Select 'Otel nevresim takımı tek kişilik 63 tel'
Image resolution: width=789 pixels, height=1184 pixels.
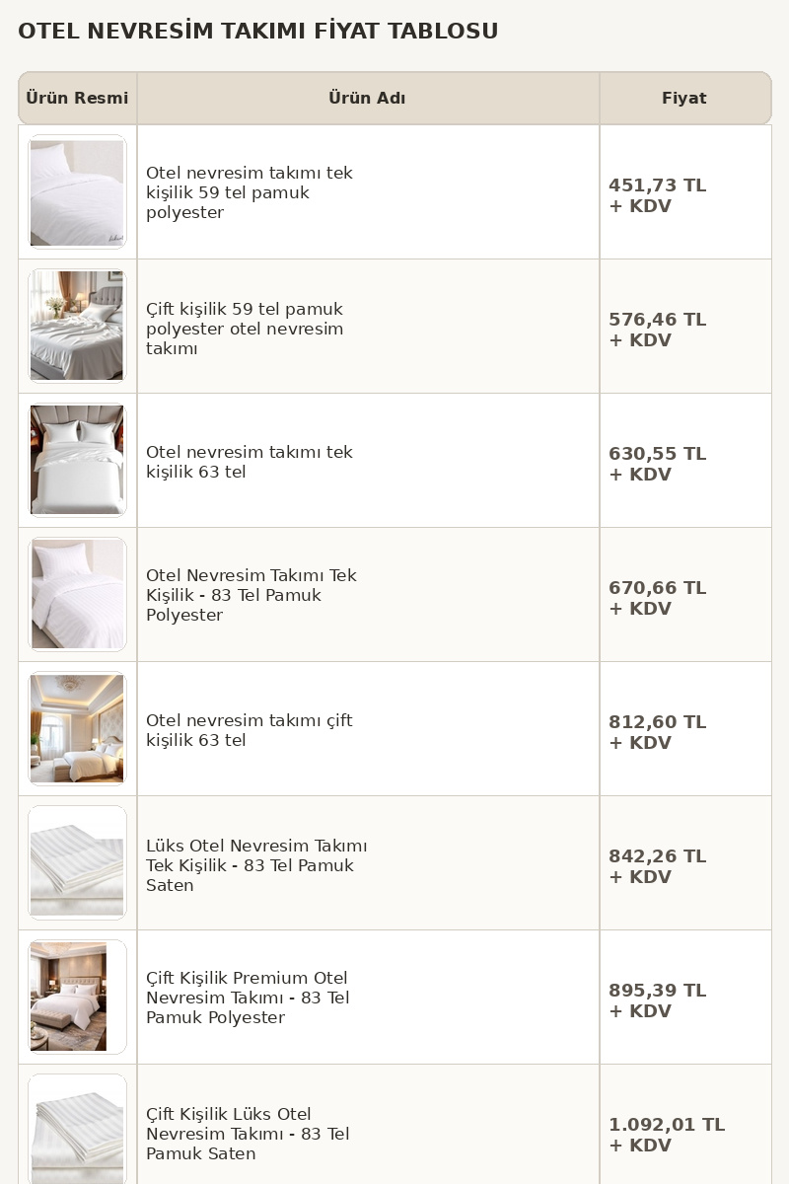tap(249, 462)
